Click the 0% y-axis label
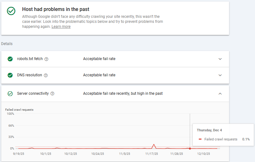 [12, 149]
